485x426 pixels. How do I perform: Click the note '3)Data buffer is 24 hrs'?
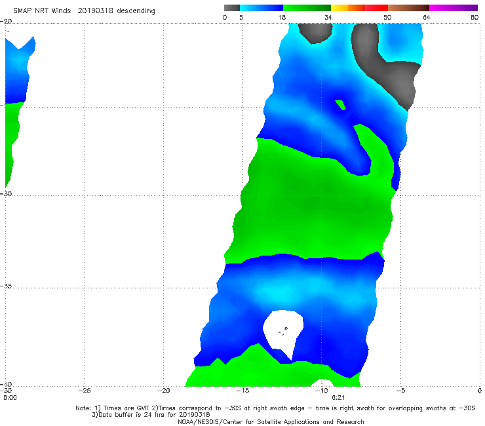tap(151, 415)
